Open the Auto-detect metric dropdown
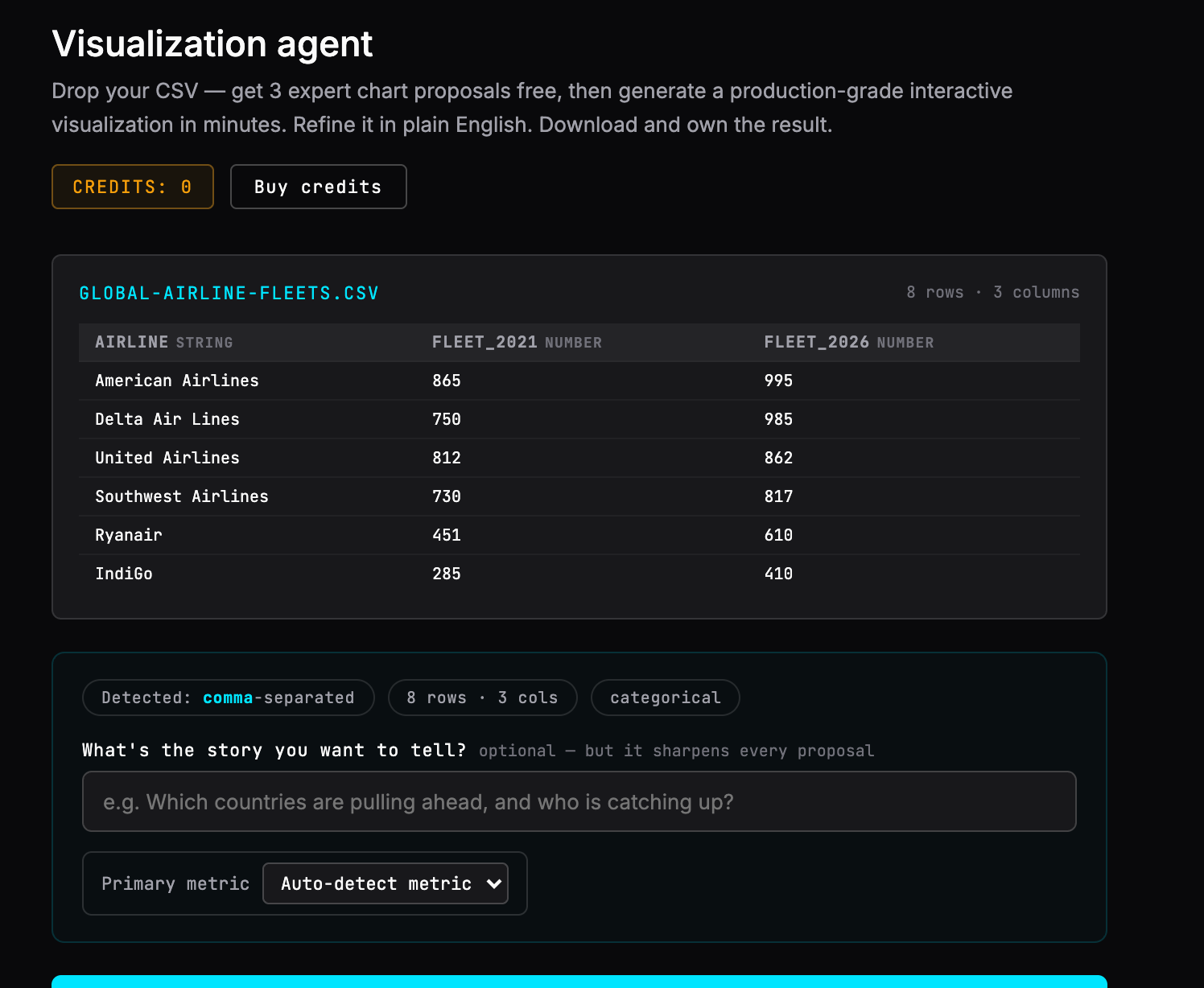Image resolution: width=1204 pixels, height=988 pixels. point(386,883)
